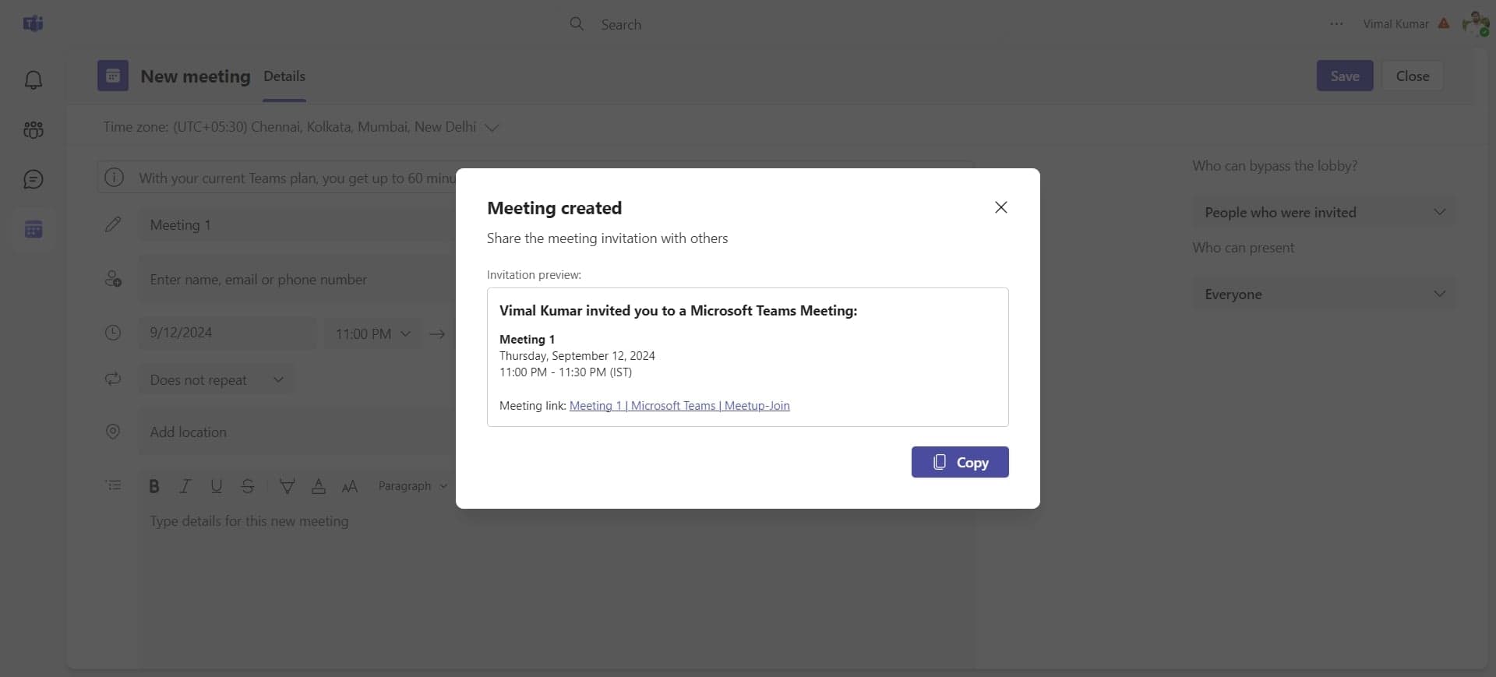
Task: Open the 11:00 PM start time dropdown
Action: [x=372, y=333]
